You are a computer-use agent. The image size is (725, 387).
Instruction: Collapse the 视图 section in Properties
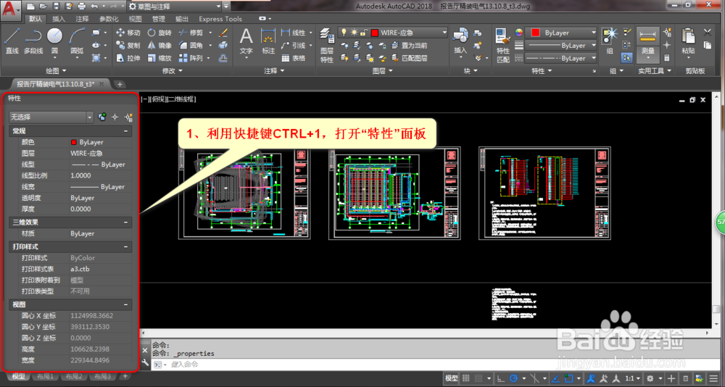click(x=125, y=304)
